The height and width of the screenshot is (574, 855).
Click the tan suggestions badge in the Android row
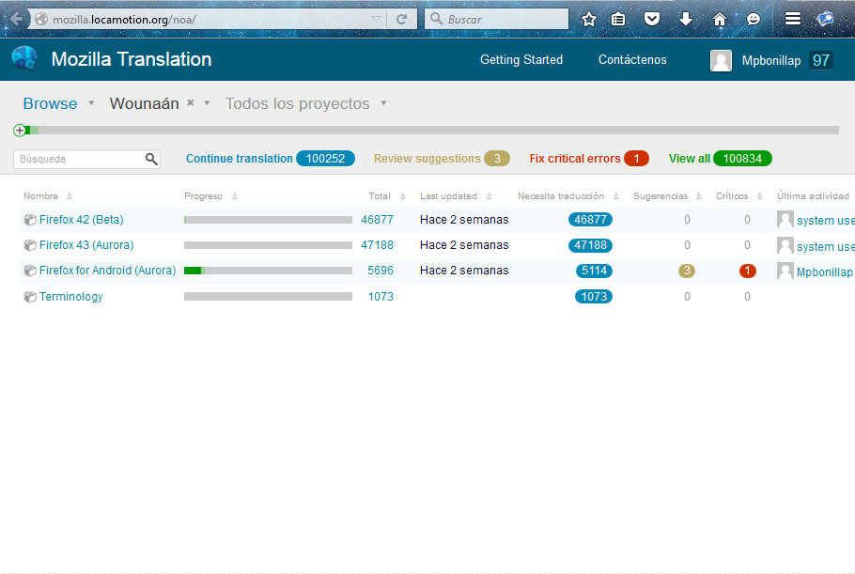(687, 271)
